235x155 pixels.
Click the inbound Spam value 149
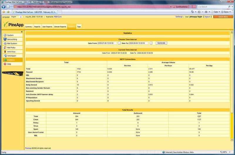[77, 129]
